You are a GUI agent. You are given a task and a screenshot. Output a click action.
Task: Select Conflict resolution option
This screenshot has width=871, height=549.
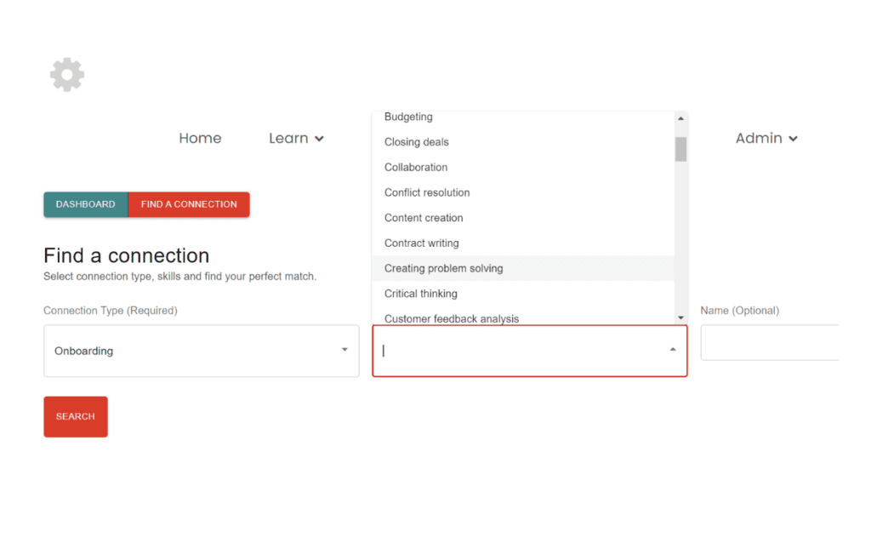tap(523, 192)
